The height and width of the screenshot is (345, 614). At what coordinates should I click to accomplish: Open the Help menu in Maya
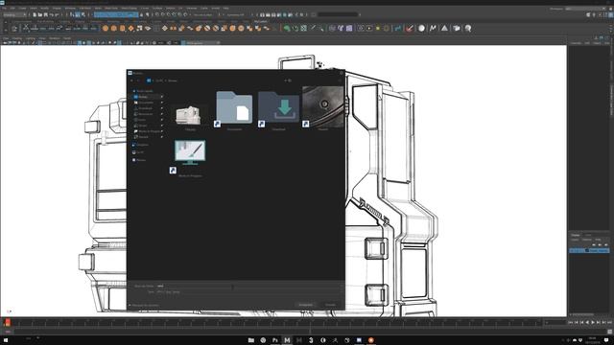coord(226,8)
